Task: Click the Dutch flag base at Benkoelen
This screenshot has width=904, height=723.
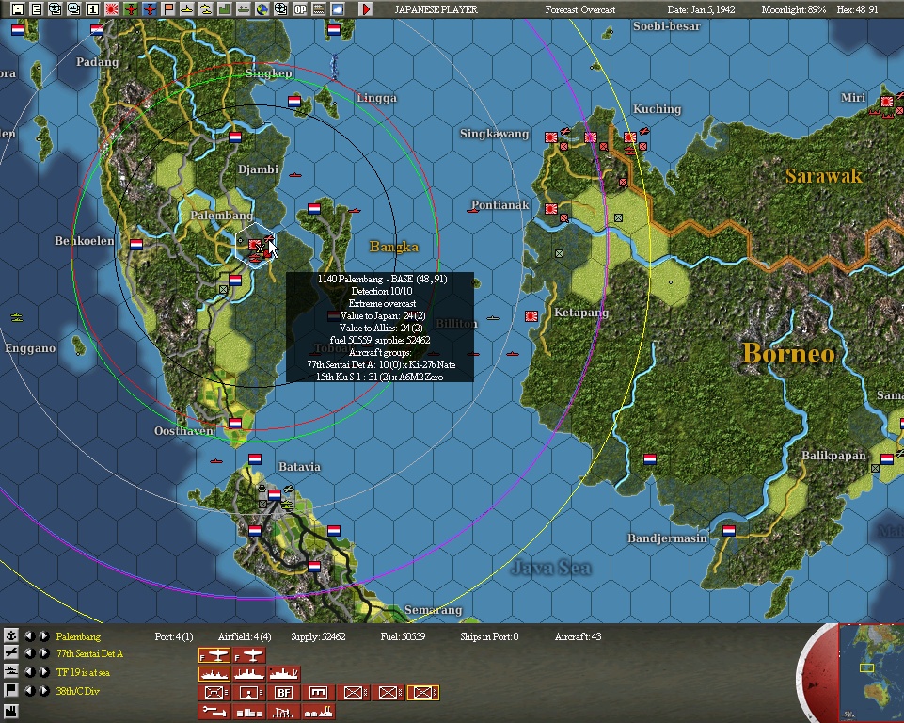Action: pyautogui.click(x=136, y=245)
